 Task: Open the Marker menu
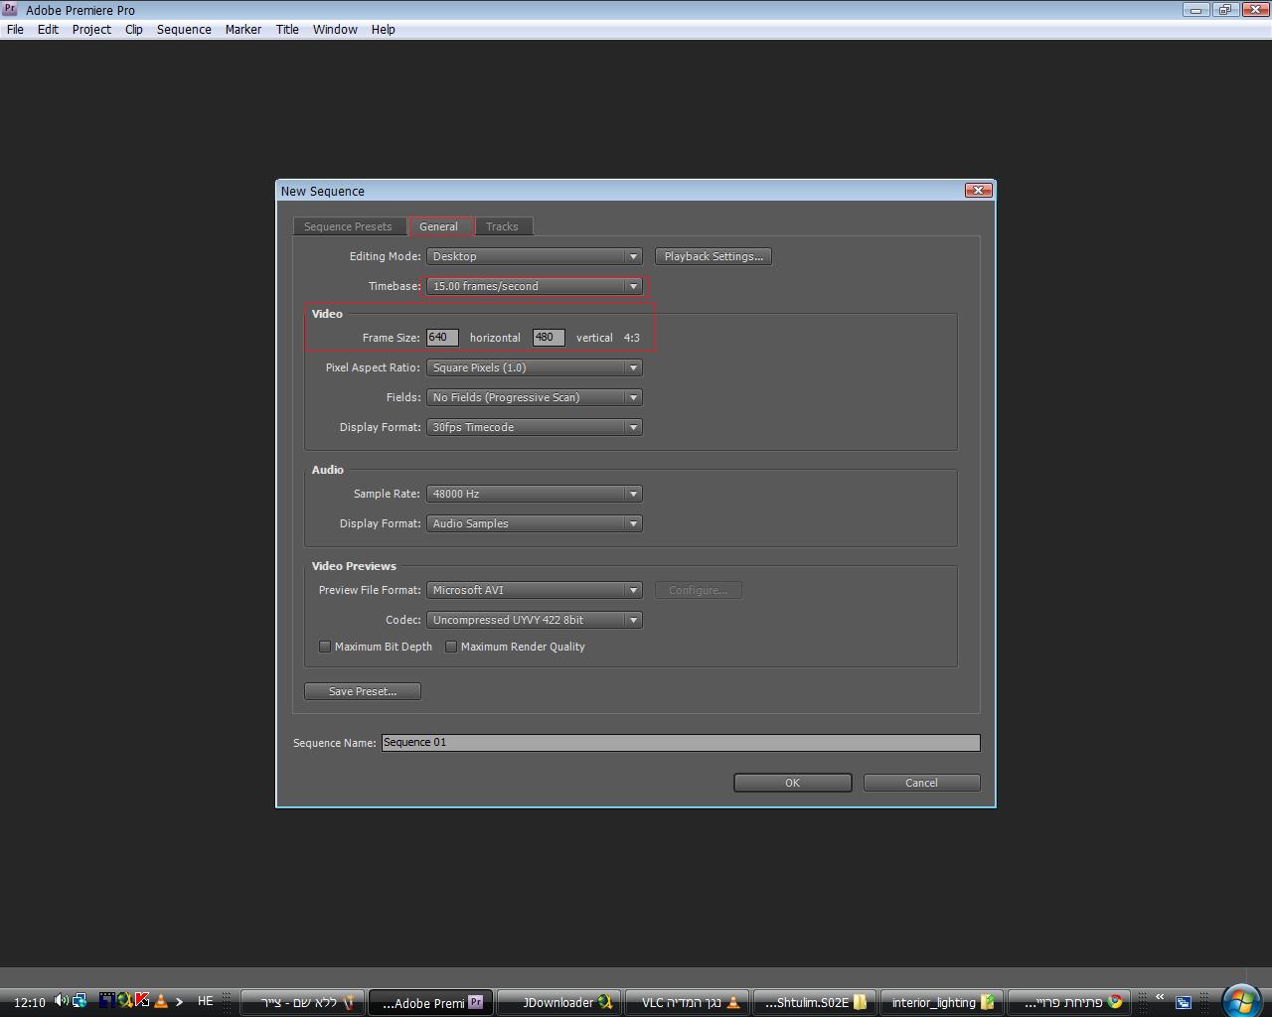click(x=243, y=30)
